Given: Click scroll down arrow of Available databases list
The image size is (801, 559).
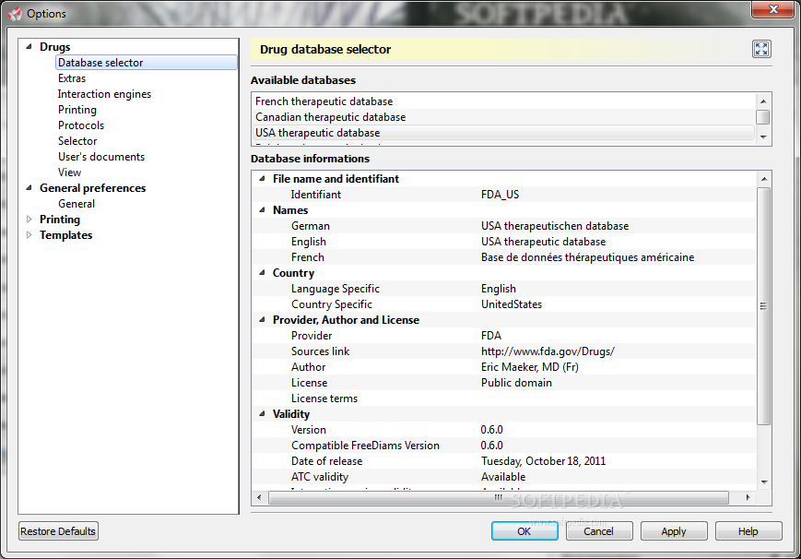Looking at the screenshot, I should click(x=763, y=137).
